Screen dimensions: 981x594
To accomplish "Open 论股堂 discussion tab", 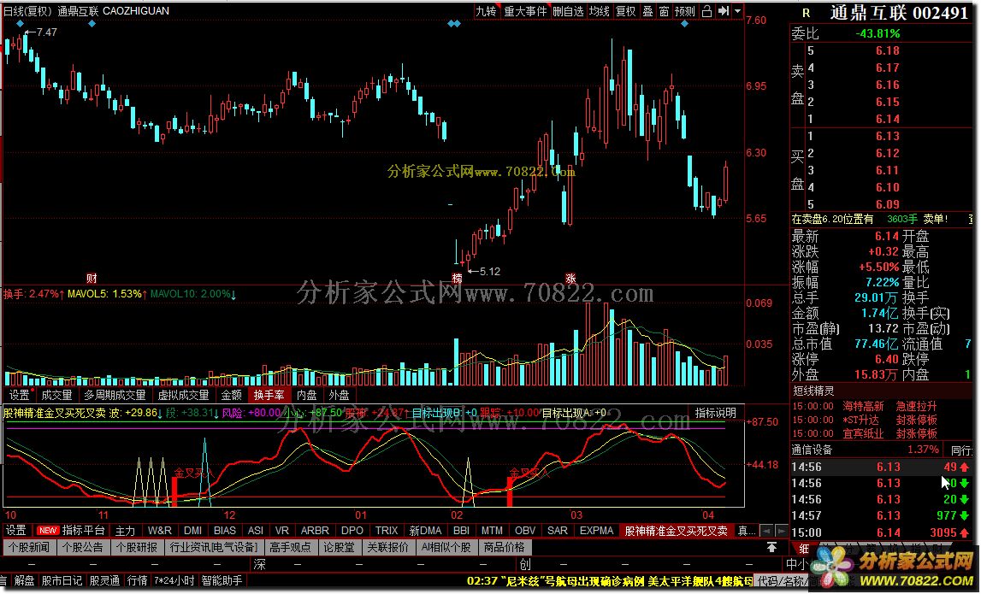I will pos(339,547).
